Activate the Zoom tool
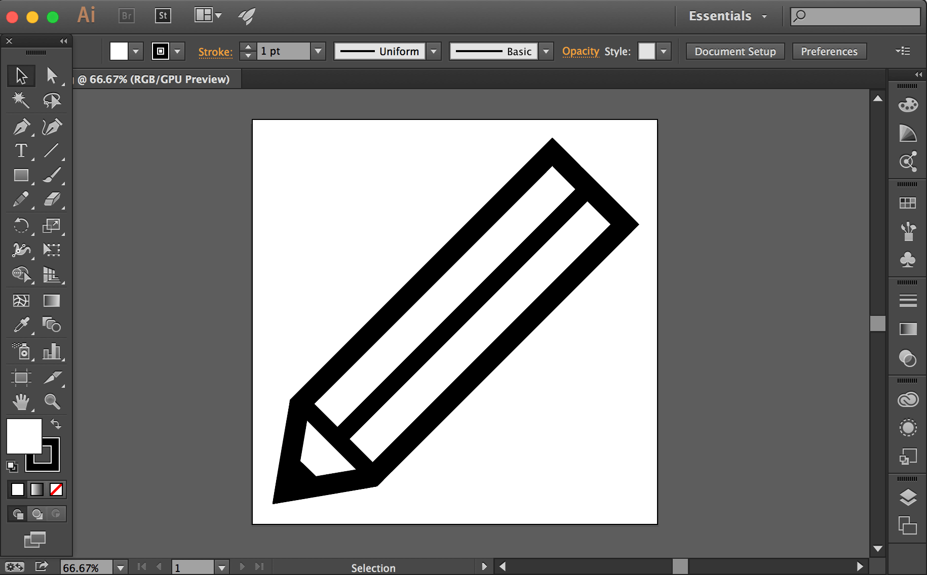Image resolution: width=927 pixels, height=575 pixels. coord(52,401)
